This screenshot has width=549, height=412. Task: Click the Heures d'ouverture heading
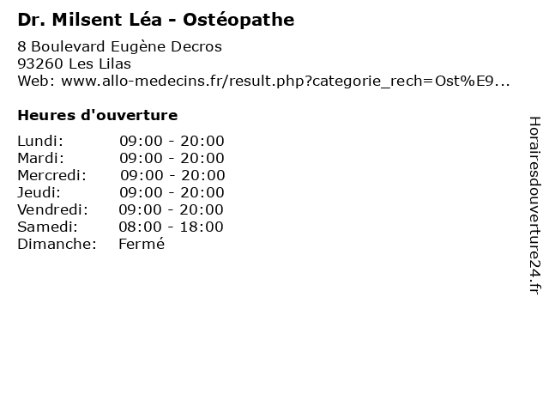pos(98,115)
